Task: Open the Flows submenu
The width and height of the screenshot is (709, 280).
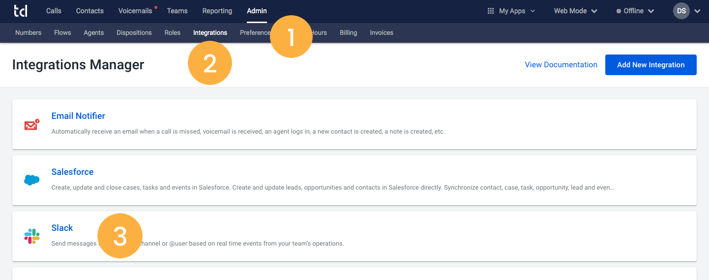Action: [62, 32]
